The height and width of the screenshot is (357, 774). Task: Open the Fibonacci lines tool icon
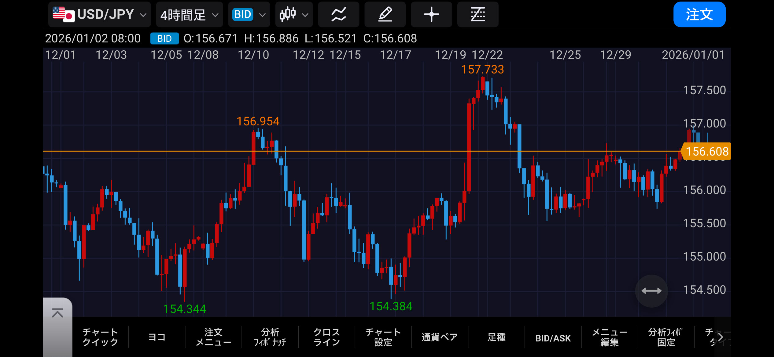coord(477,14)
